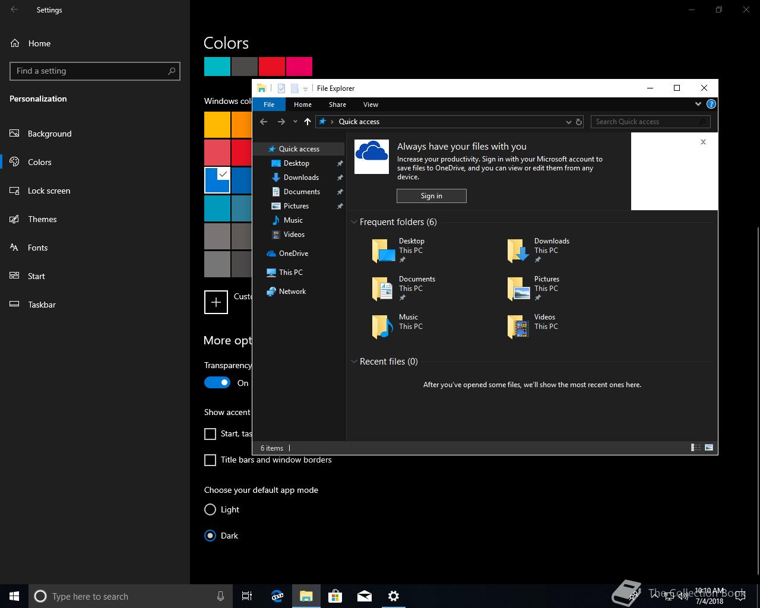Go back using the Settings back arrow

14,9
